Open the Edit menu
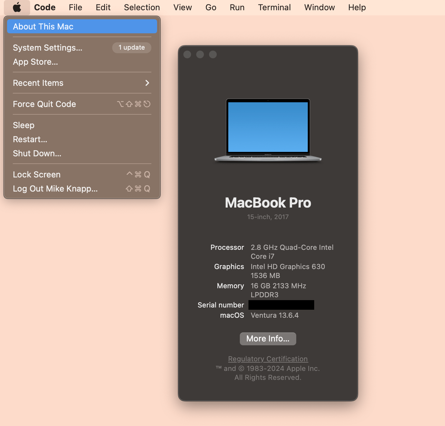 click(x=103, y=7)
